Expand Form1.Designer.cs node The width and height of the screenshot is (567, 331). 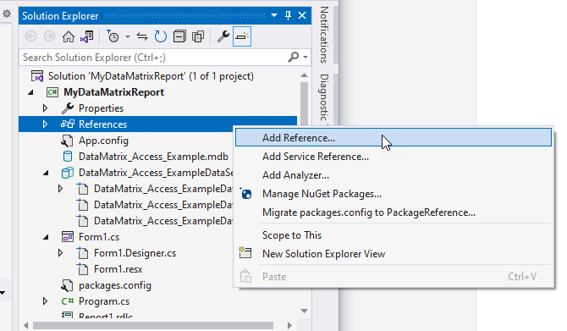point(60,253)
